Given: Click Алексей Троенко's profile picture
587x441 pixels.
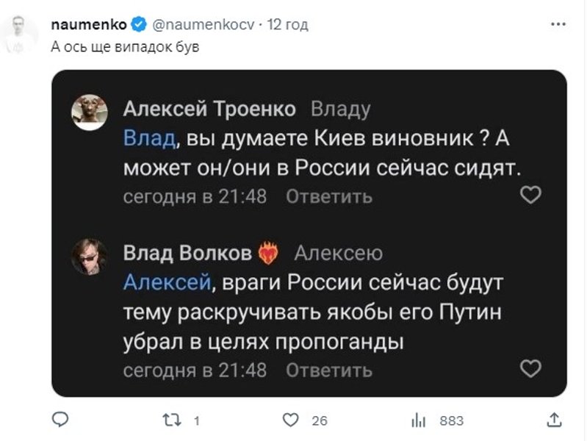Looking at the screenshot, I should [x=89, y=113].
